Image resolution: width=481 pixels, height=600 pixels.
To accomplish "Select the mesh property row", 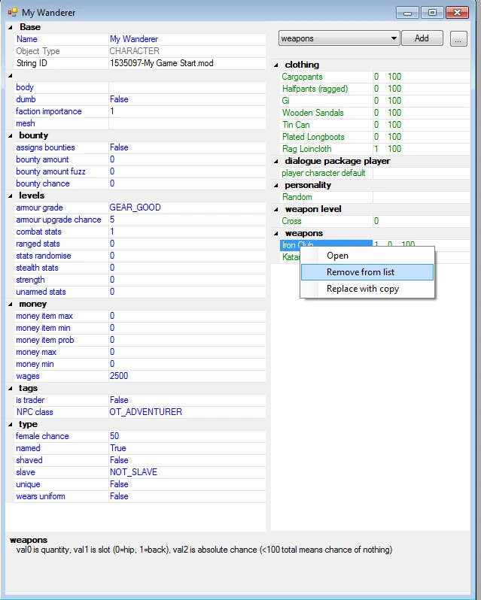I will (x=140, y=123).
